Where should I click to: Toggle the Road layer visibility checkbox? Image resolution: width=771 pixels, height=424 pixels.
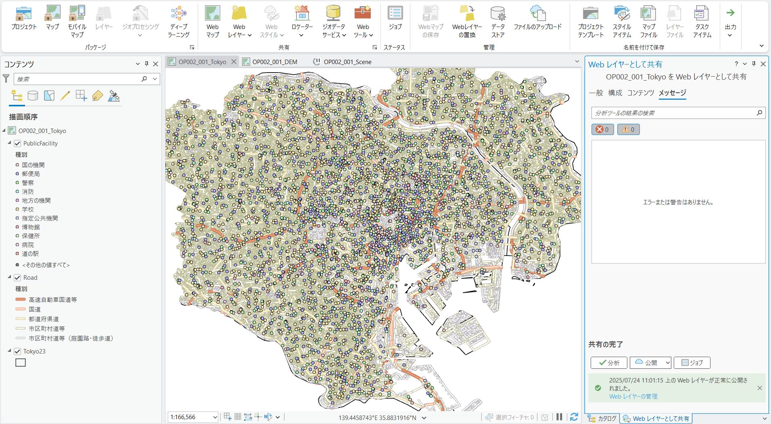click(18, 278)
